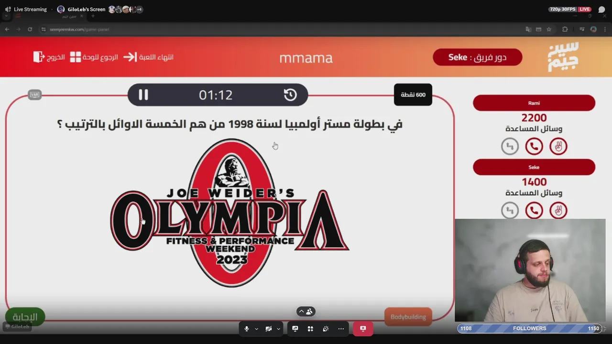Click the Olympia 2023 logo image

[230, 213]
